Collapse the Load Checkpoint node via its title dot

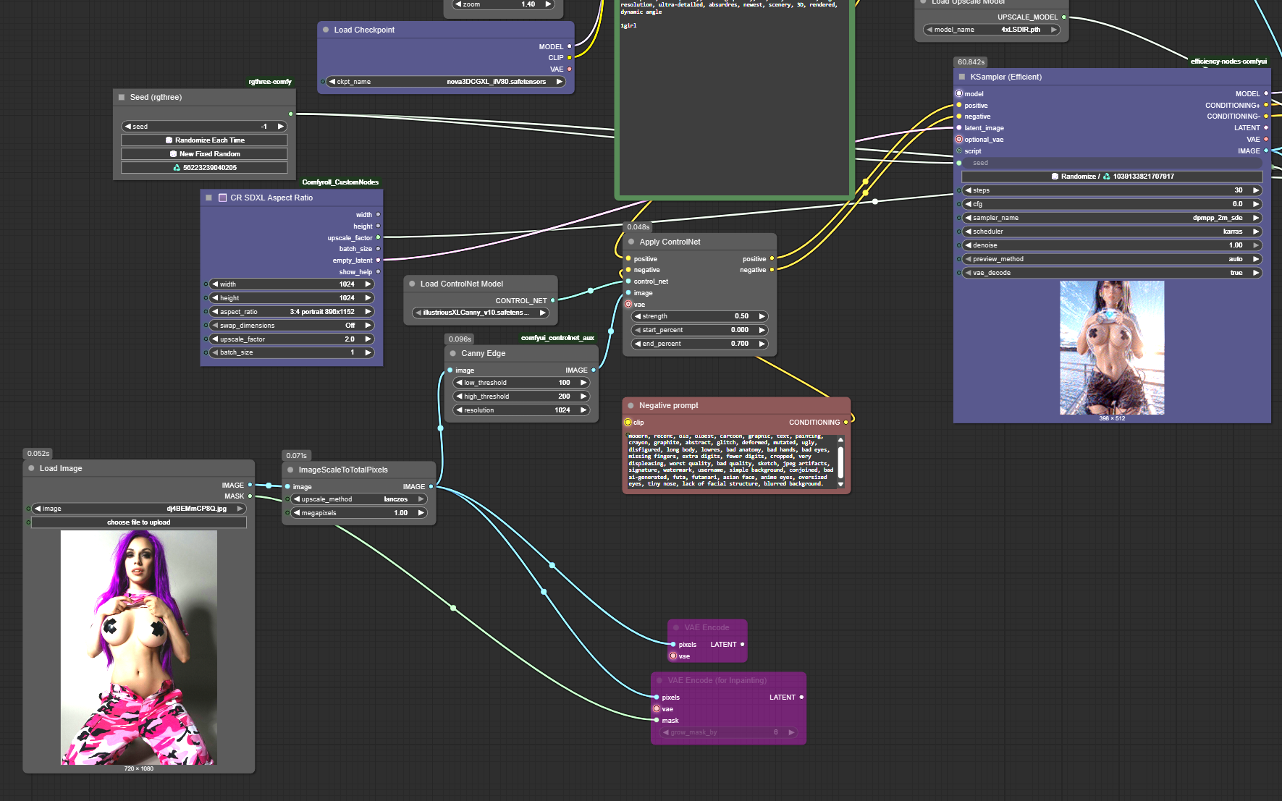pos(326,30)
